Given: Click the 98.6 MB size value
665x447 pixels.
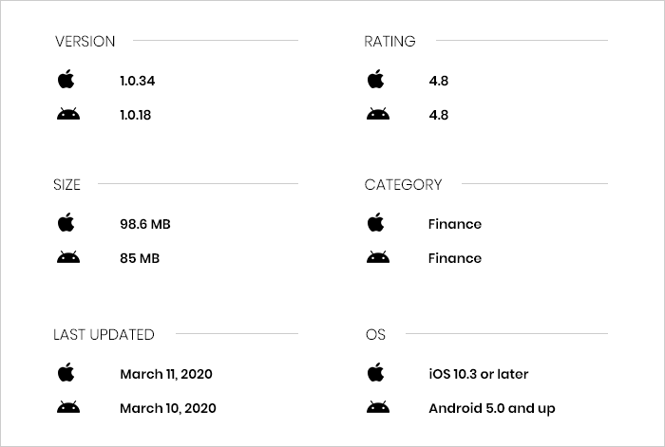Looking at the screenshot, I should click(x=144, y=224).
